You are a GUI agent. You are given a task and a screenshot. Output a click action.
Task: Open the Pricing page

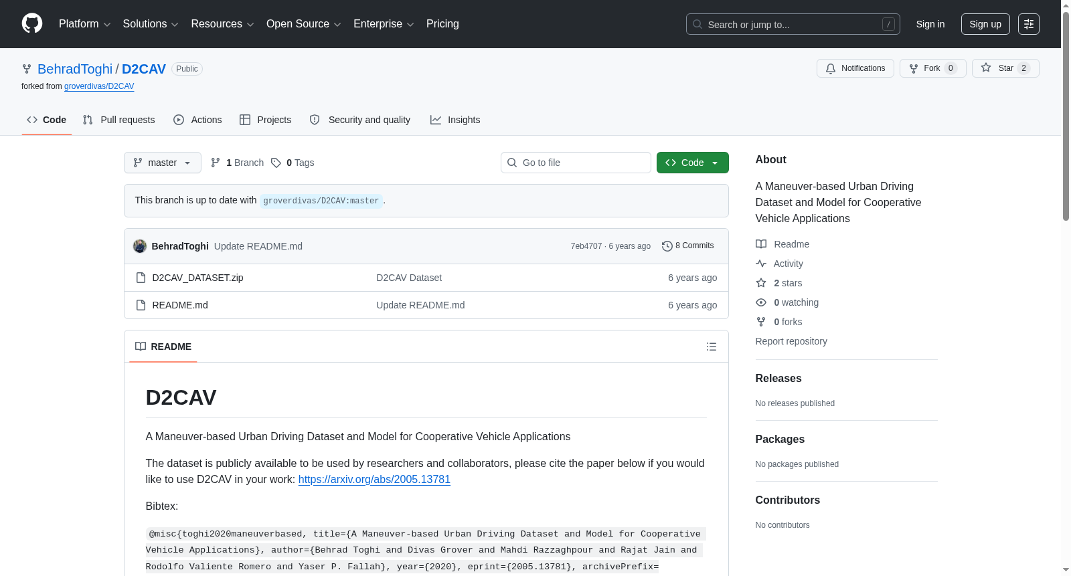click(x=442, y=24)
